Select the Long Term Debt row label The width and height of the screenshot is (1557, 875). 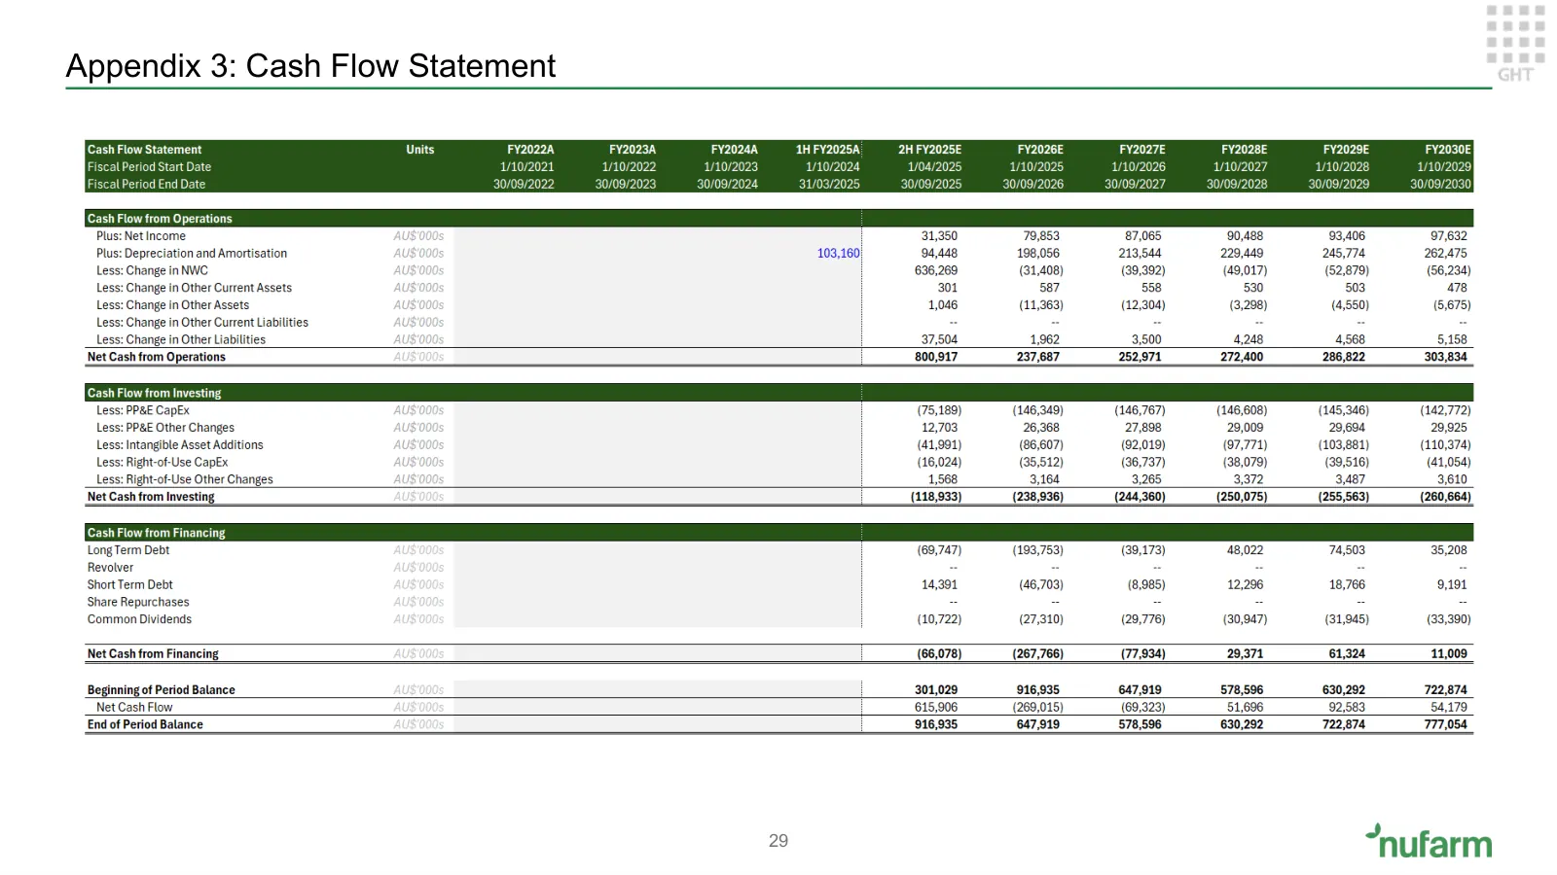click(x=127, y=550)
